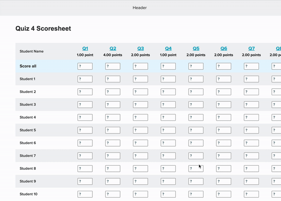This screenshot has height=201, width=281.
Task: Click Student 5 score field for Q3
Action: tap(140, 130)
